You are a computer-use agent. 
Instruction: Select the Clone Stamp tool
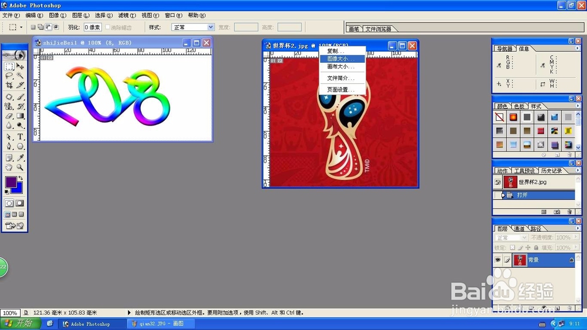pyautogui.click(x=9, y=106)
